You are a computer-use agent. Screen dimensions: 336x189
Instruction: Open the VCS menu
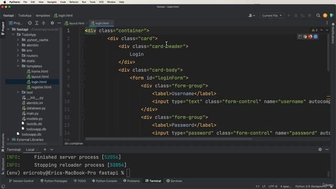coord(101,2)
